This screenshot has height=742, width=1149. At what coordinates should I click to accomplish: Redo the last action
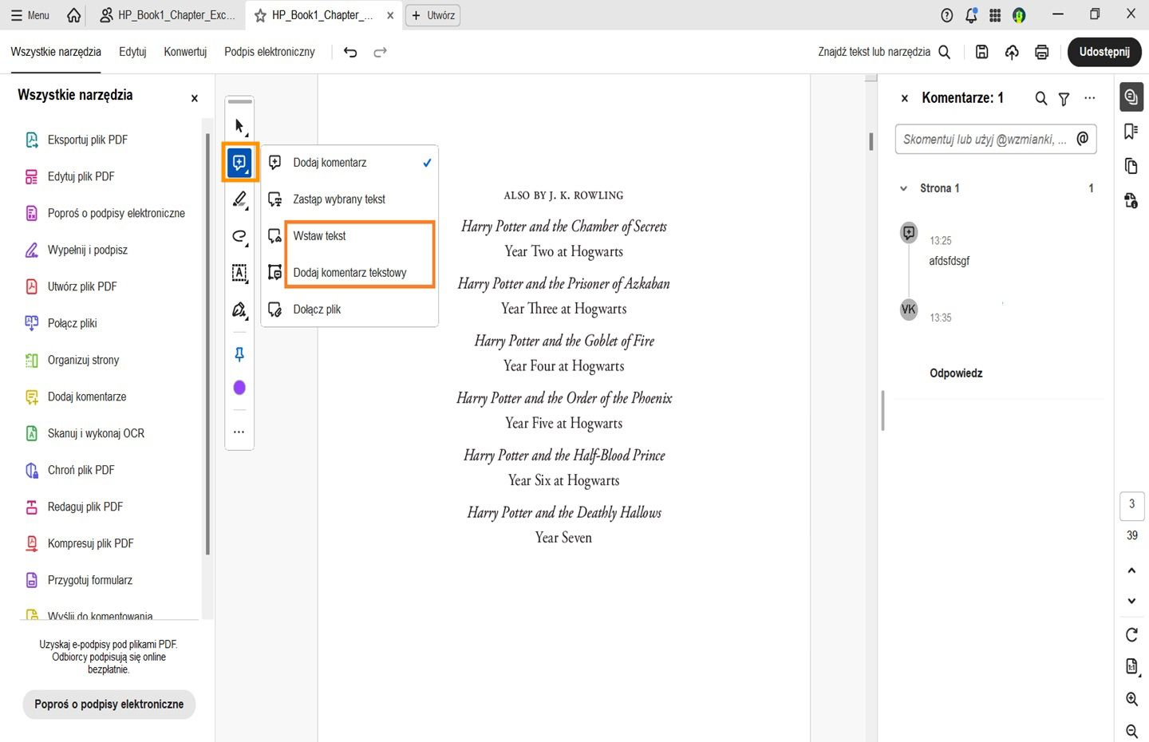[381, 52]
